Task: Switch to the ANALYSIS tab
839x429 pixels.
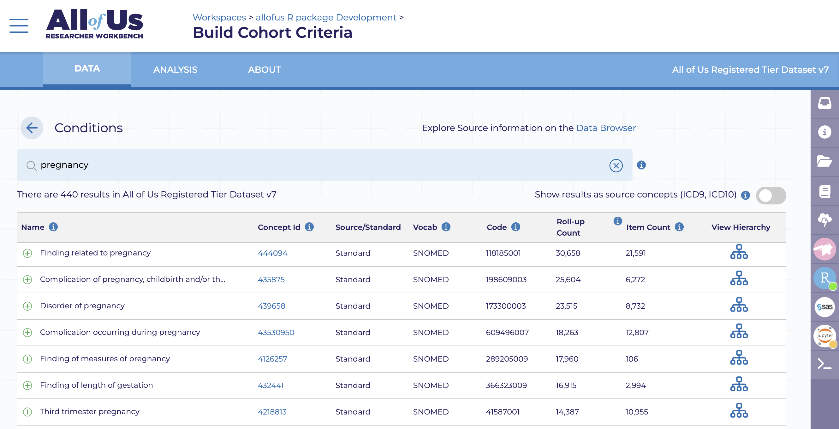Action: coord(175,70)
